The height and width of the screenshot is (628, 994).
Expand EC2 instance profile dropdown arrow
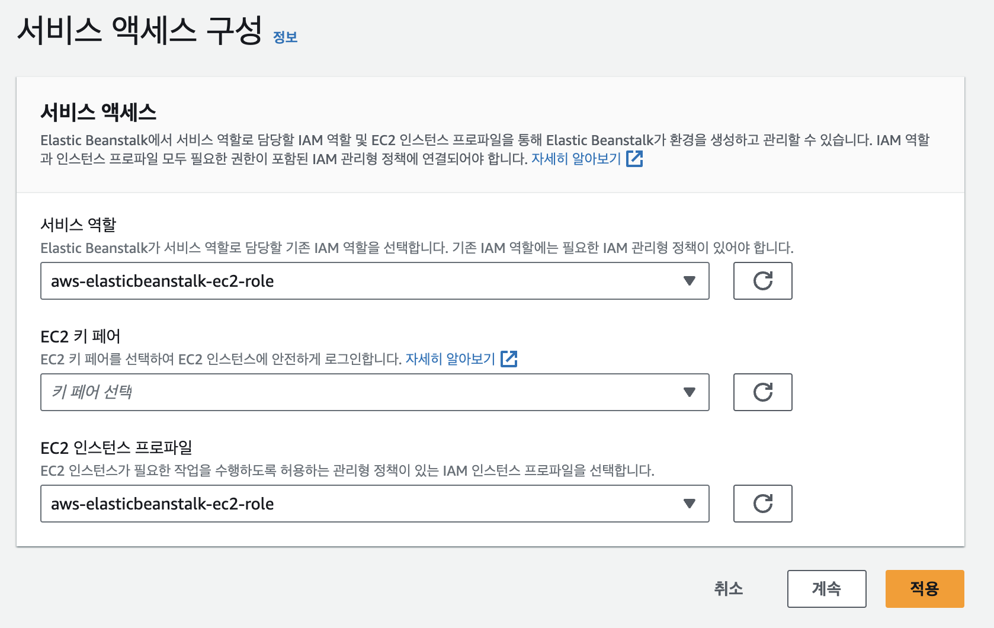(x=689, y=504)
